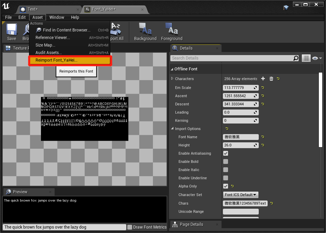This screenshot has width=326, height=233.
Task: Uncheck the Alpha Only option
Action: (x=225, y=186)
